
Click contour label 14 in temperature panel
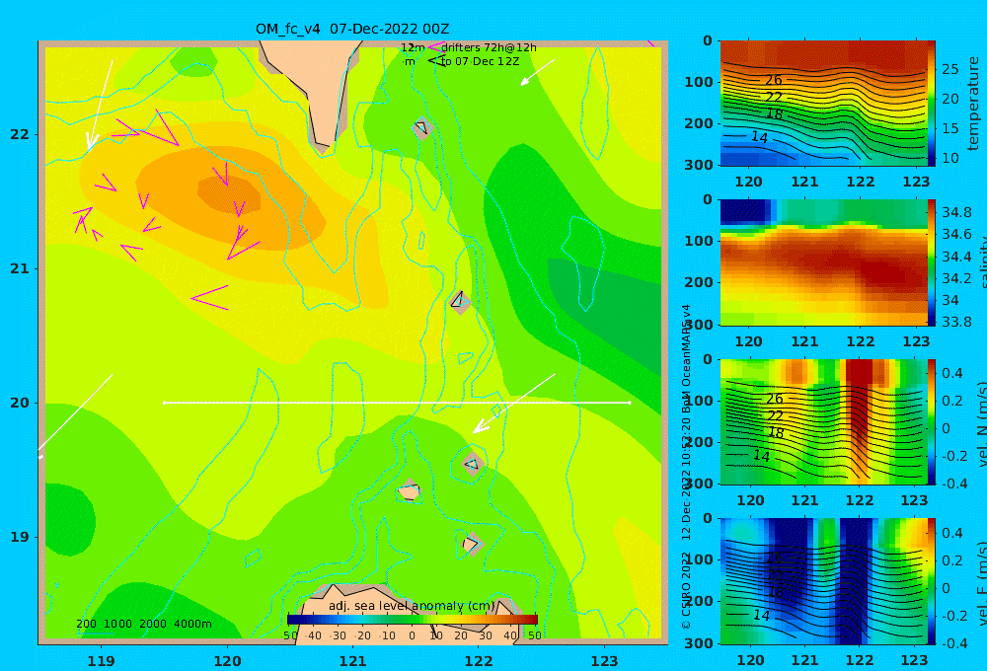pyautogui.click(x=760, y=136)
